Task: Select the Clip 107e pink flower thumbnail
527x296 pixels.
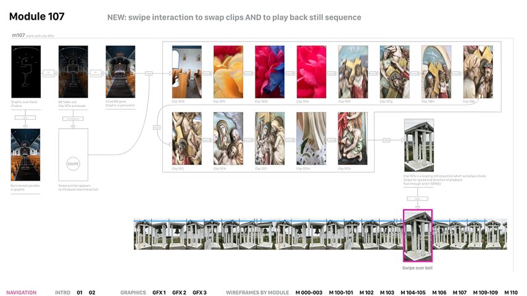Action: coord(311,72)
